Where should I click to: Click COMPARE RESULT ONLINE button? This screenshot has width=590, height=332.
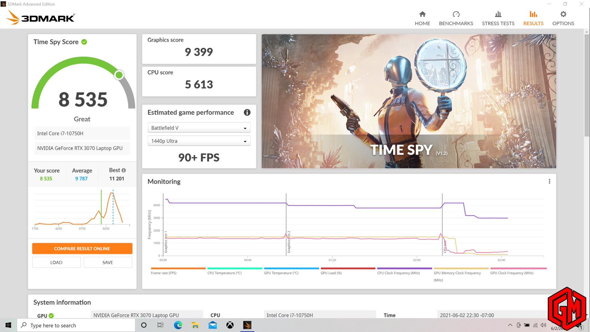tap(82, 248)
